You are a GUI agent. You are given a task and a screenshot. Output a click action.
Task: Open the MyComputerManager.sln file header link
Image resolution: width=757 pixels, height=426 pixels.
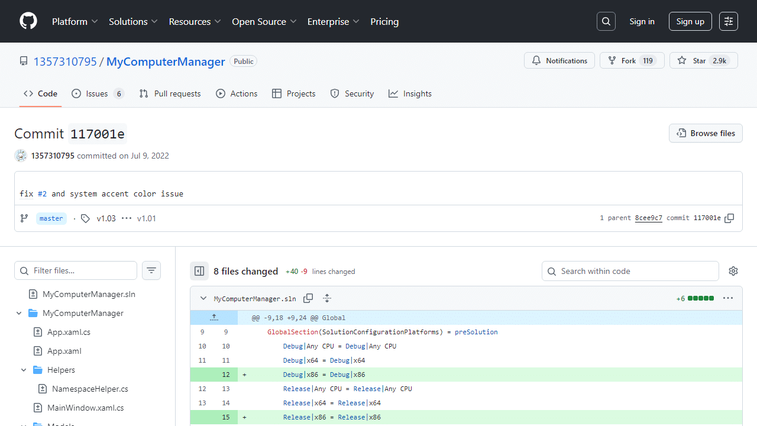[x=255, y=299]
